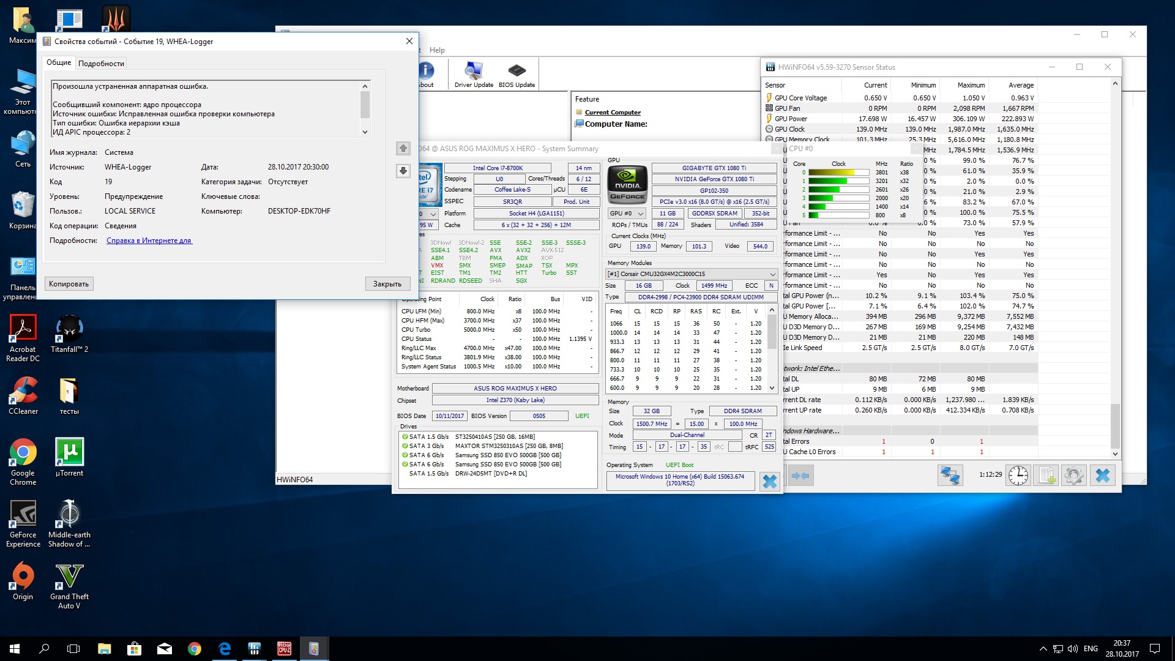Go to previous event with up arrow
The image size is (1175, 661).
coord(403,148)
